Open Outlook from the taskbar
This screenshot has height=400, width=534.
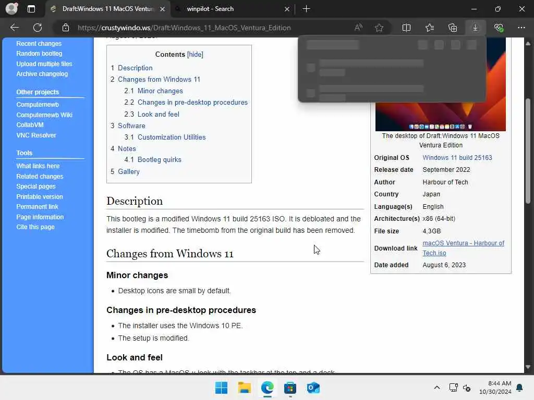pos(313,387)
